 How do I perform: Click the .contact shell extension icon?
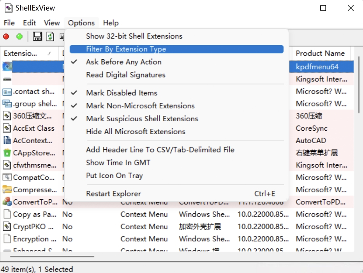[x=7, y=92]
